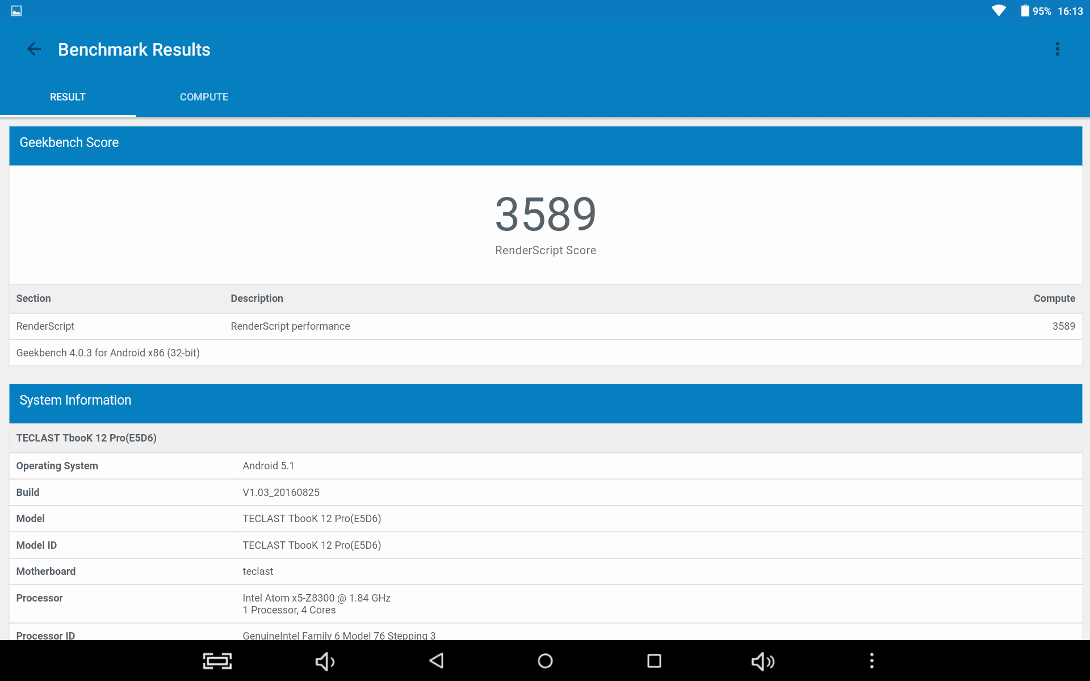Tap the GenuineIntel Family 6 Processor ID value

(339, 635)
